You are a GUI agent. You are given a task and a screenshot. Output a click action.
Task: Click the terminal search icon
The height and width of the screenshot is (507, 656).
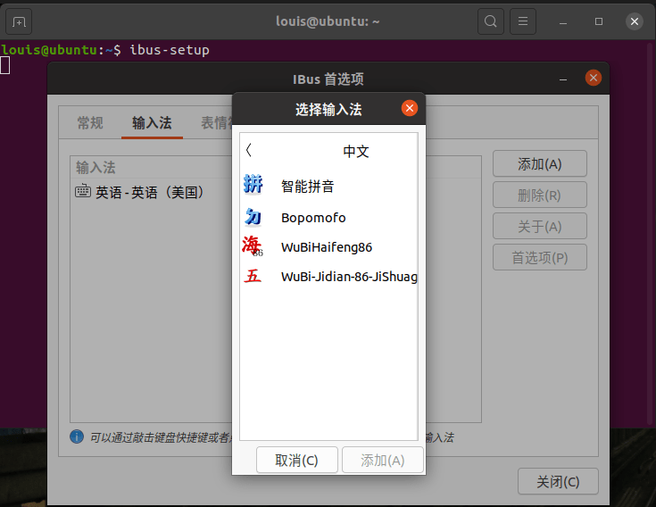point(491,21)
